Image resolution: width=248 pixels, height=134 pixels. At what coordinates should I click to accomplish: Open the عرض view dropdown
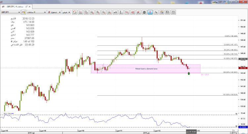click(66, 12)
